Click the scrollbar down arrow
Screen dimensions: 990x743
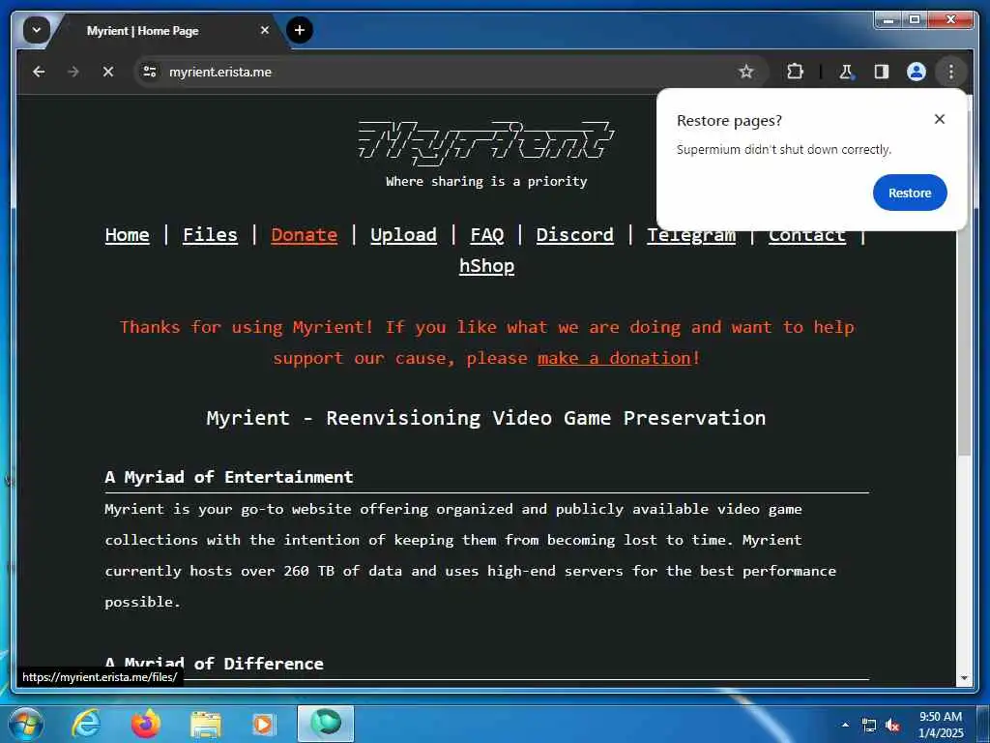tap(964, 678)
